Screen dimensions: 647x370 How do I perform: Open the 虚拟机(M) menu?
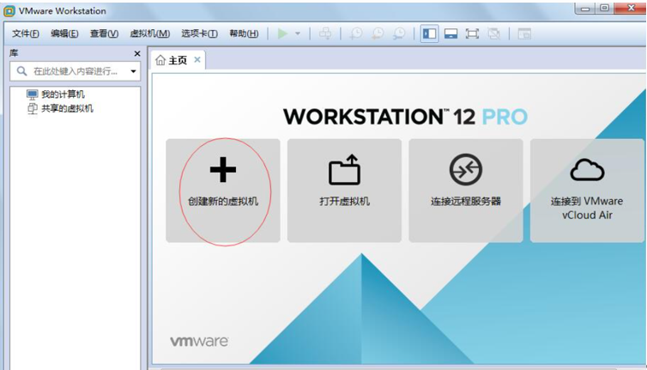[x=150, y=33]
